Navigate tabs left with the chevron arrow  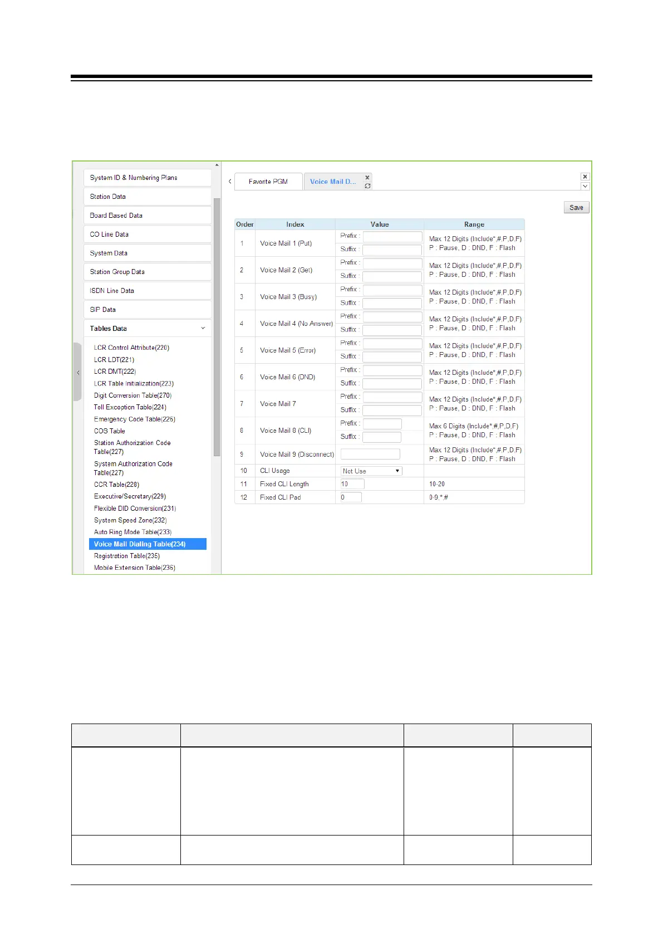point(230,182)
